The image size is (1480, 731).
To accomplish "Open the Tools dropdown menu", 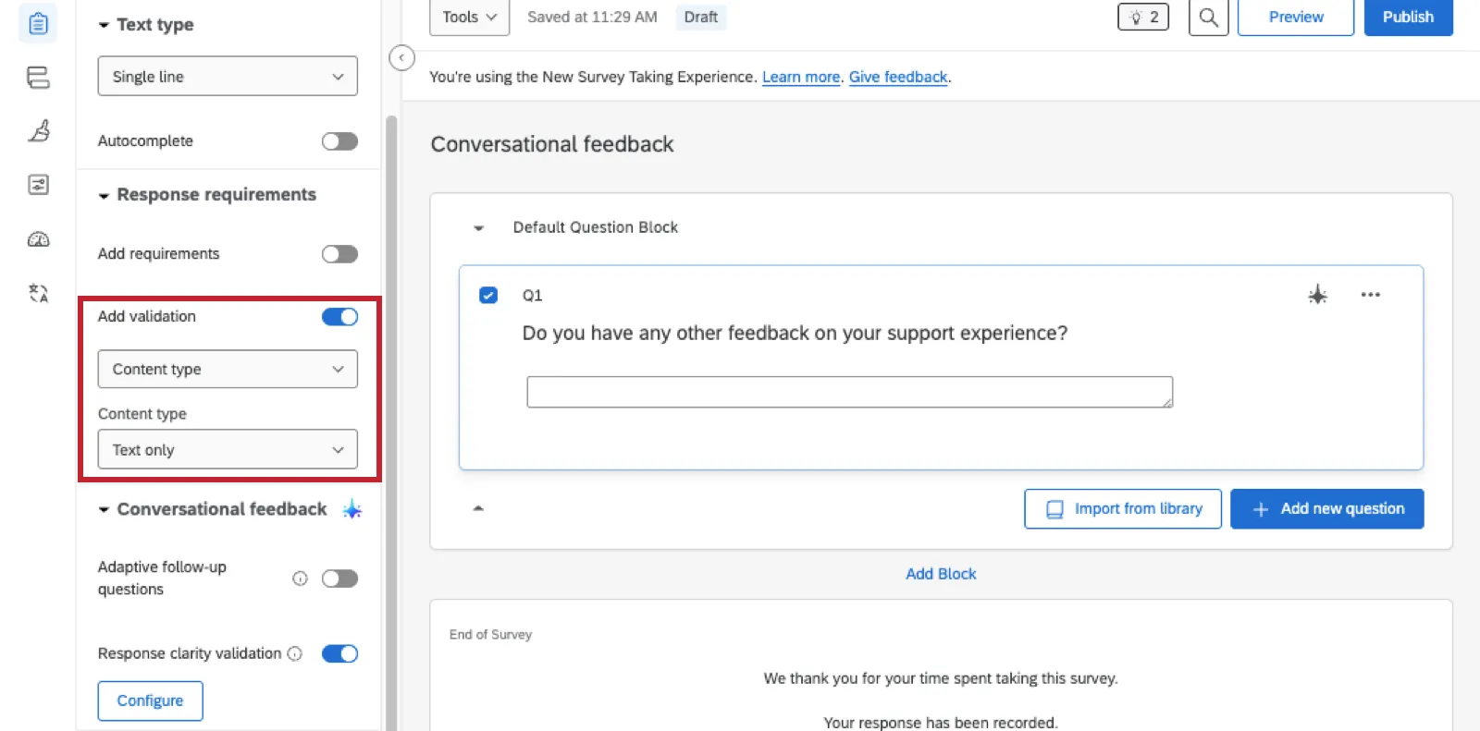I will (469, 17).
